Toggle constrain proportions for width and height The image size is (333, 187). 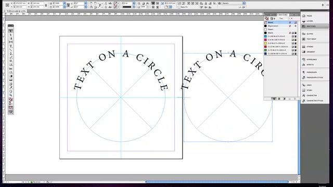(x=46, y=5)
